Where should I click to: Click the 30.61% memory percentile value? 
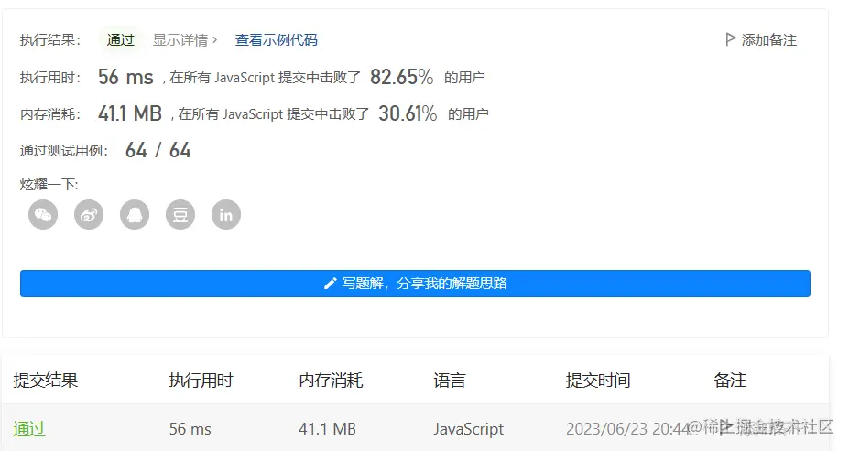click(x=408, y=113)
